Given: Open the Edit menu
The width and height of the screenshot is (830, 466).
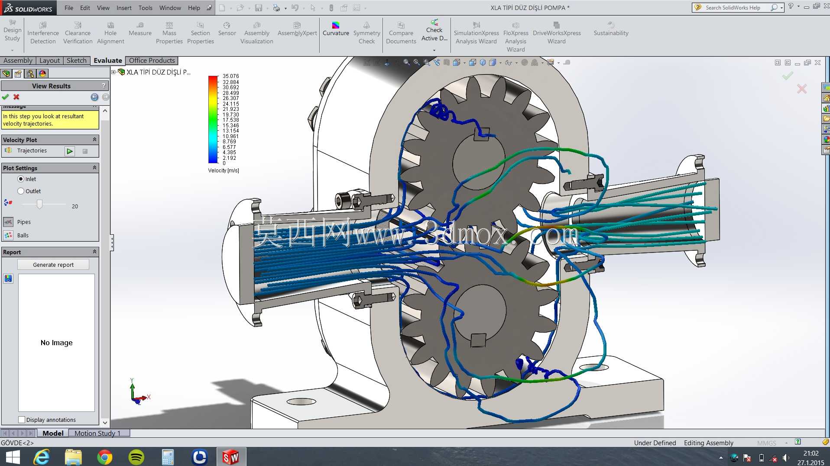Looking at the screenshot, I should pyautogui.click(x=85, y=8).
